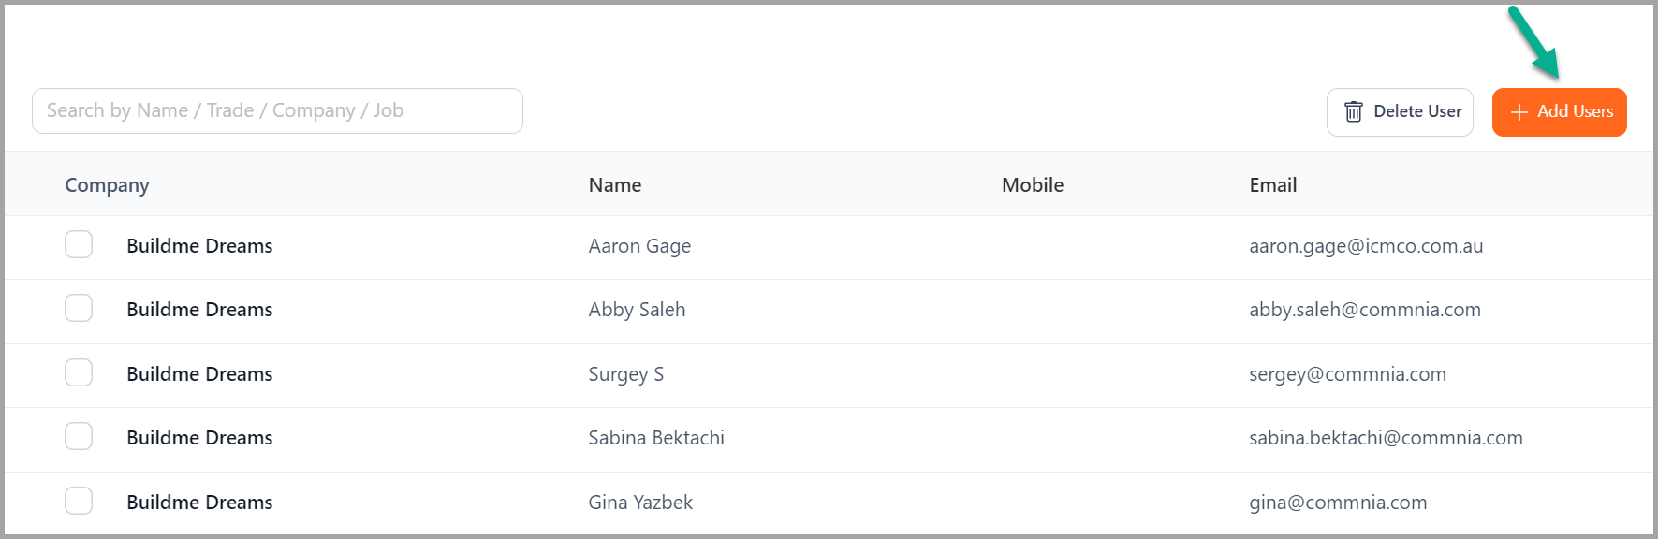Click the Company column header
Screen dimensions: 1658x539
(x=107, y=185)
